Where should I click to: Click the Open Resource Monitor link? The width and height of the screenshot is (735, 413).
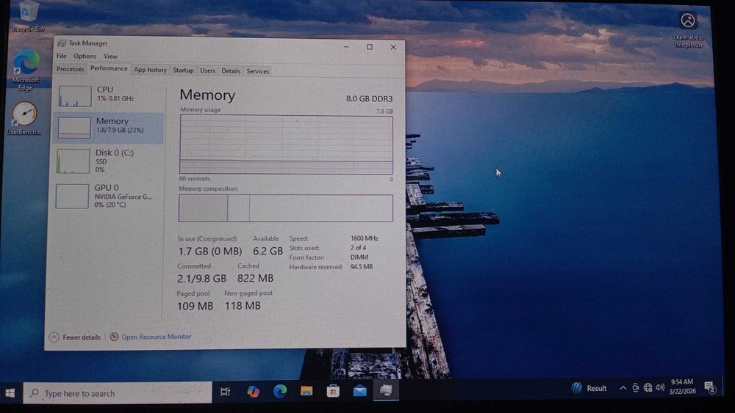click(x=156, y=337)
